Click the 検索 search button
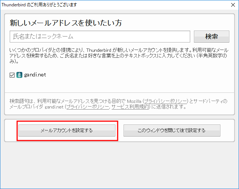 coord(211,37)
